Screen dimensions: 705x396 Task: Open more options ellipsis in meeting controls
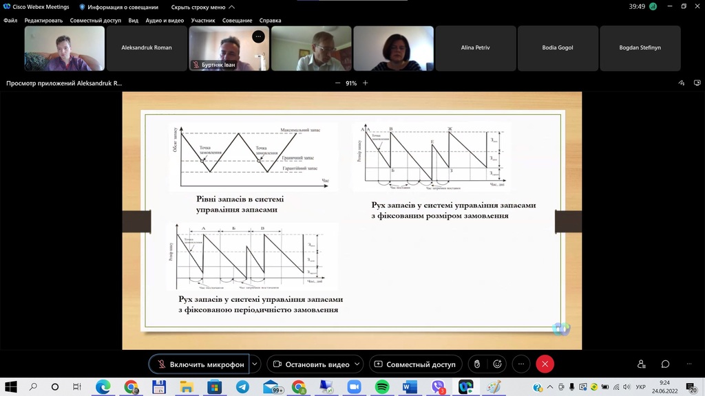click(x=521, y=364)
